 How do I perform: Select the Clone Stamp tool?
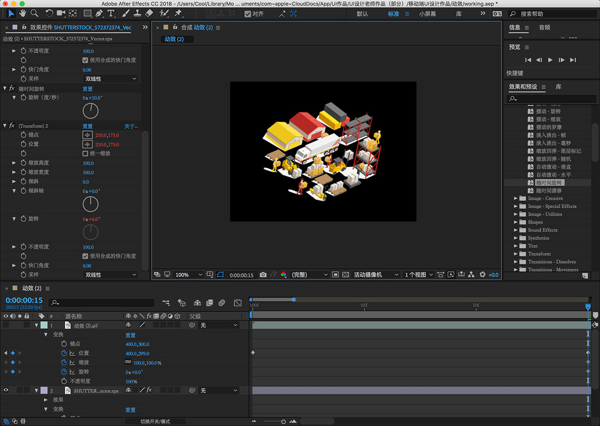[x=137, y=13]
